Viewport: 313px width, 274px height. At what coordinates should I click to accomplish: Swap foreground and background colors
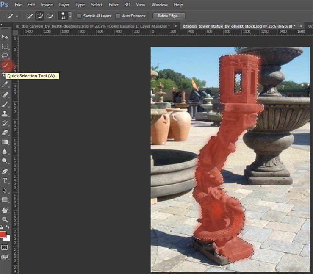8,228
